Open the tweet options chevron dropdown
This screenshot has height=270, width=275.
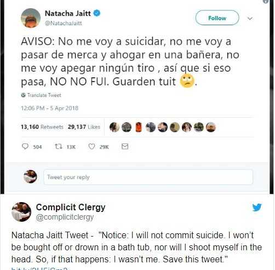[x=250, y=19]
